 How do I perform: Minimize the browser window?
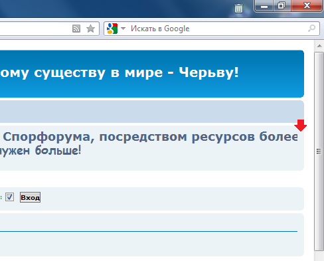264,5
